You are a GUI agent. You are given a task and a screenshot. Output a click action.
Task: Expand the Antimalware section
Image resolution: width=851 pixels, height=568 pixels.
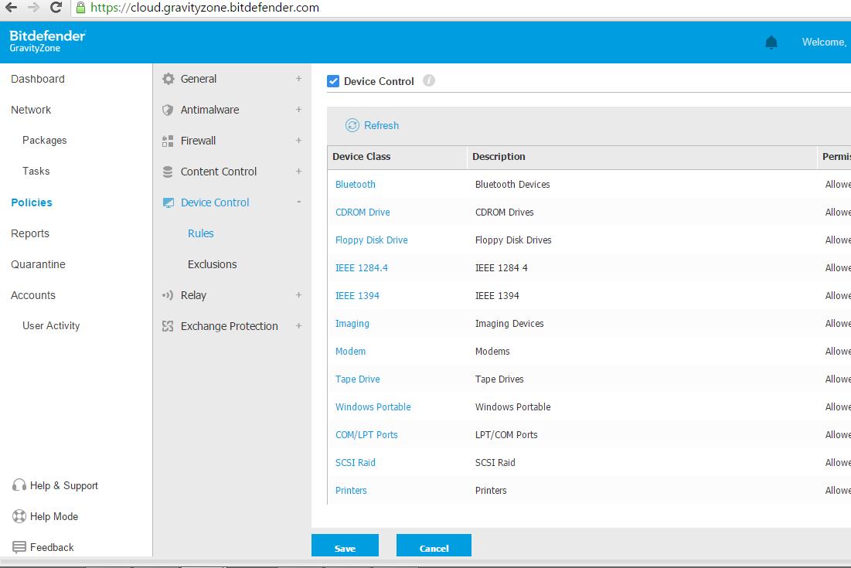coord(298,110)
